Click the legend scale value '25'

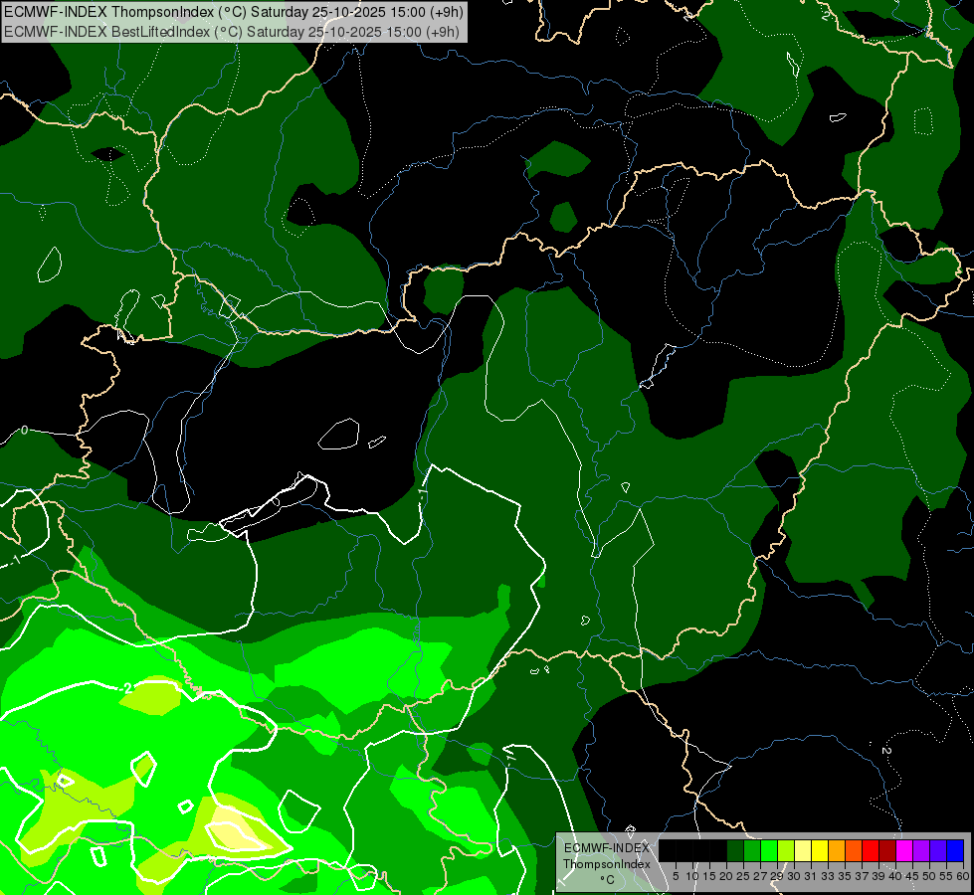743,876
